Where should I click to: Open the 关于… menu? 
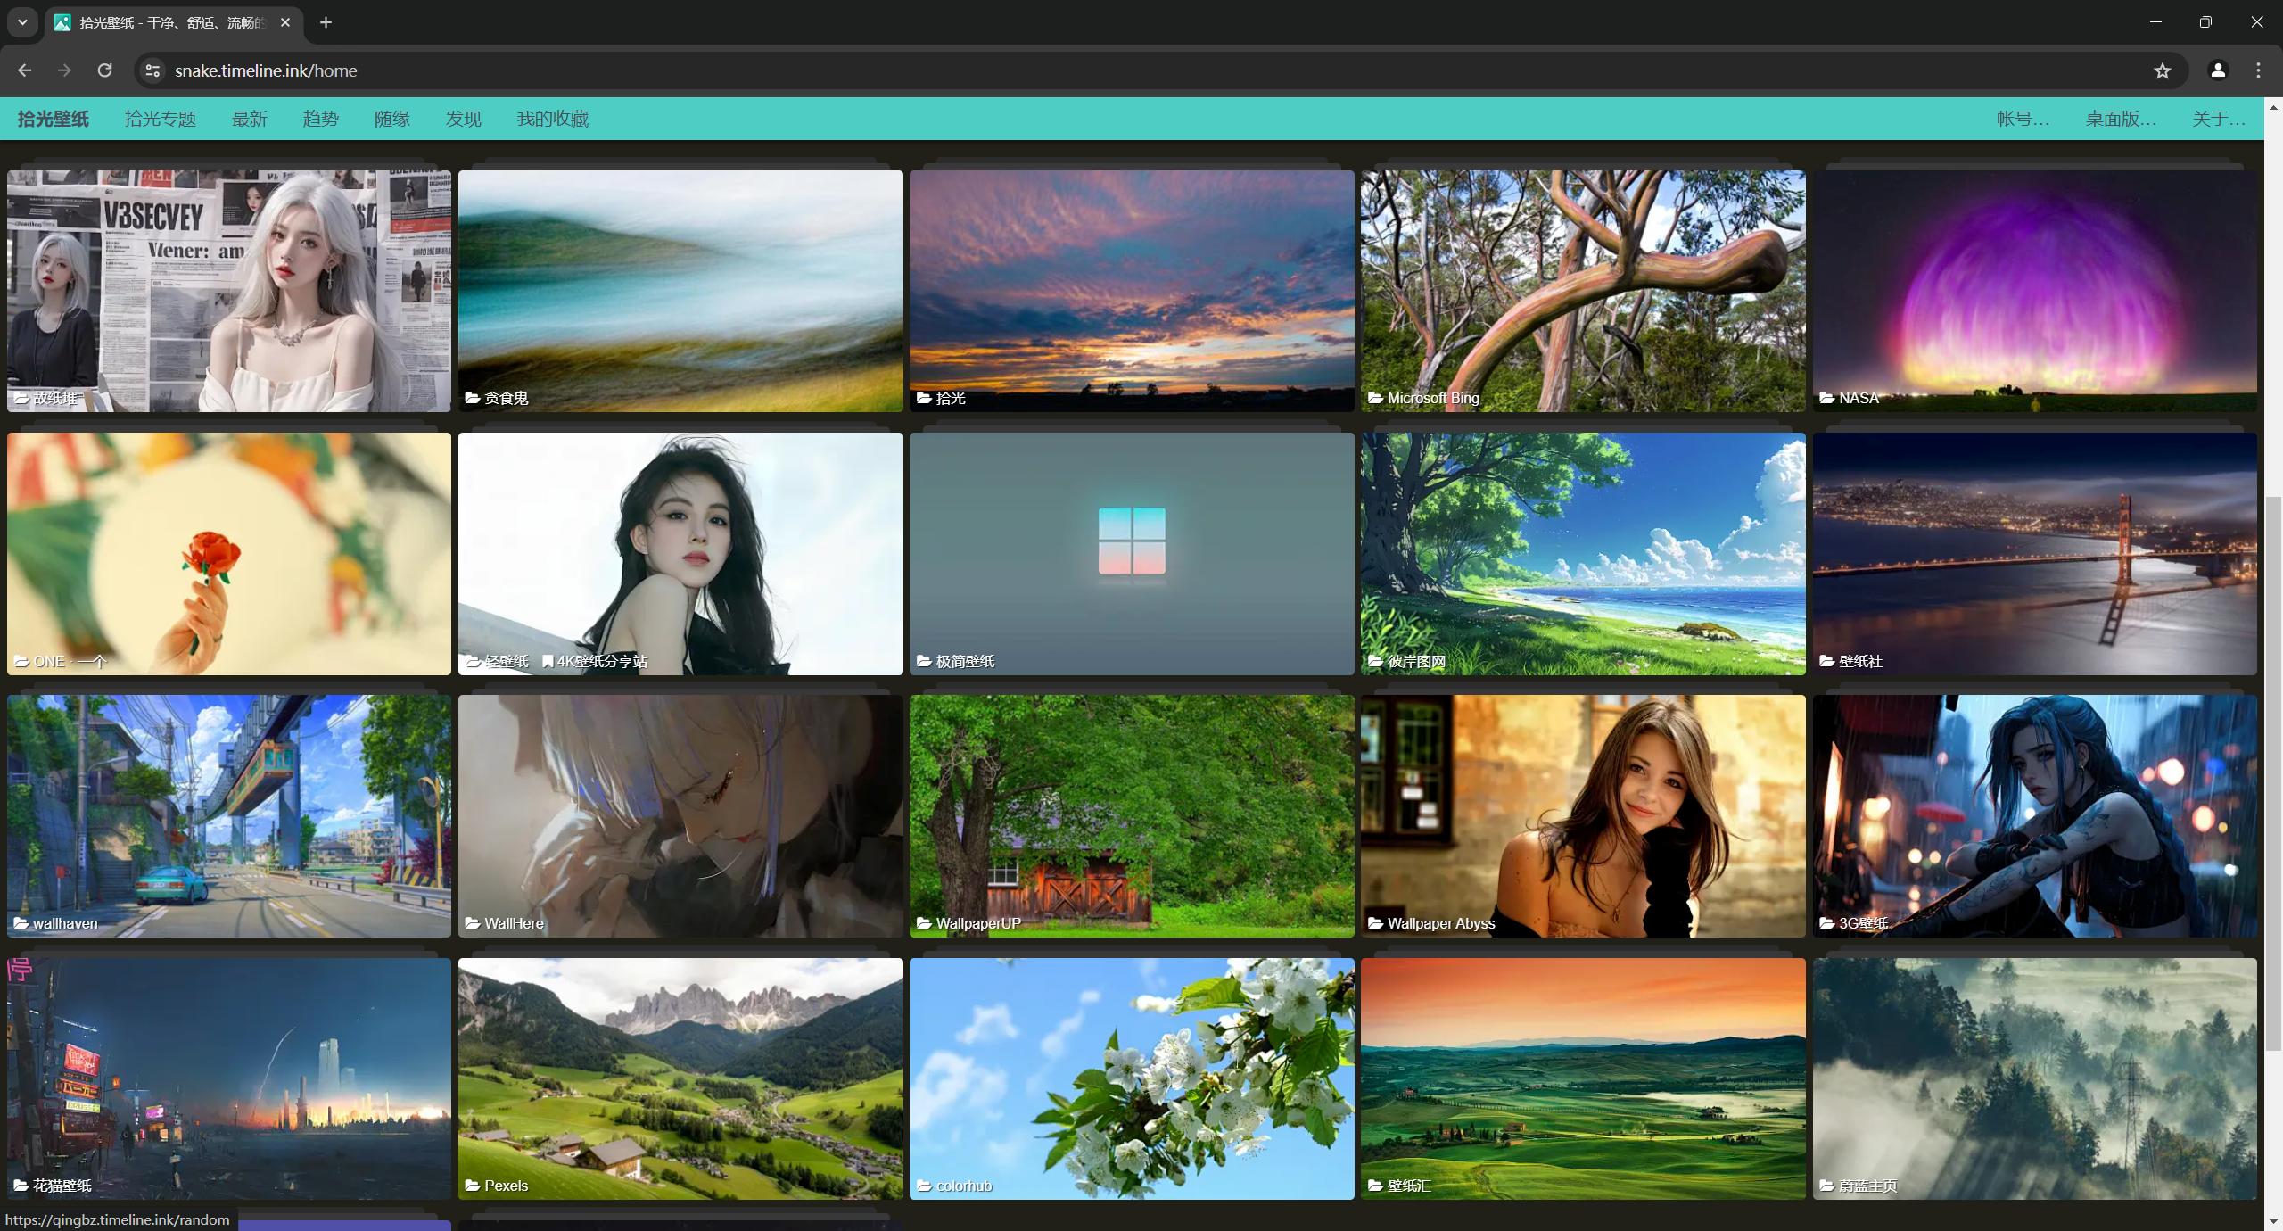pos(2218,119)
